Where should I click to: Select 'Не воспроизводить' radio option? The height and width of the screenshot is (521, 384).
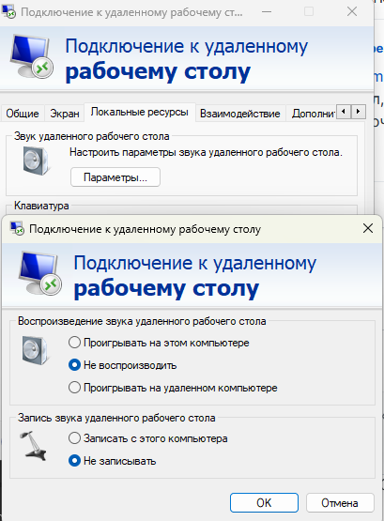pos(123,365)
